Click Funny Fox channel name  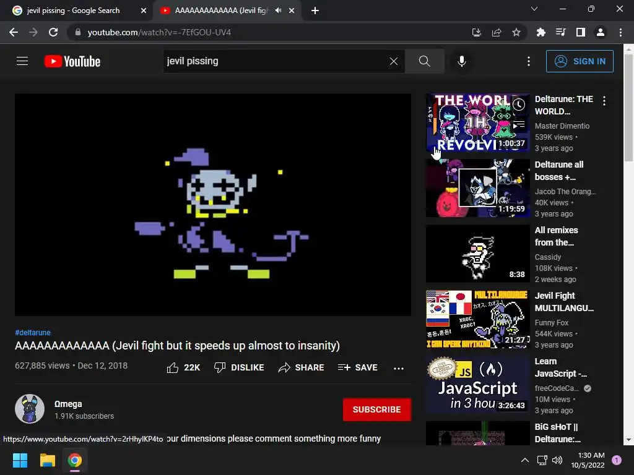click(x=552, y=323)
